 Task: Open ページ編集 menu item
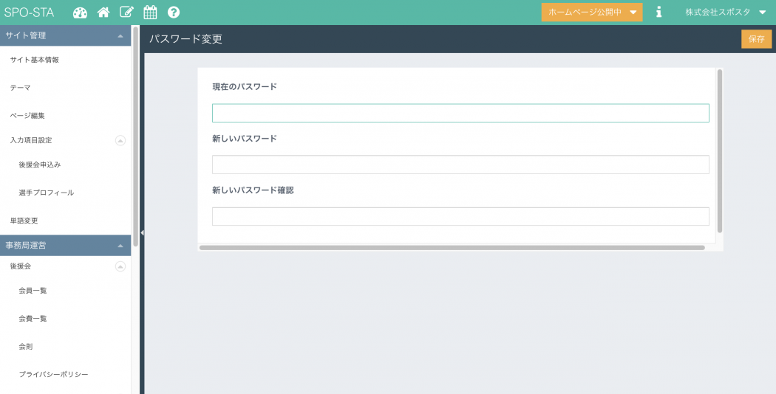click(x=27, y=116)
